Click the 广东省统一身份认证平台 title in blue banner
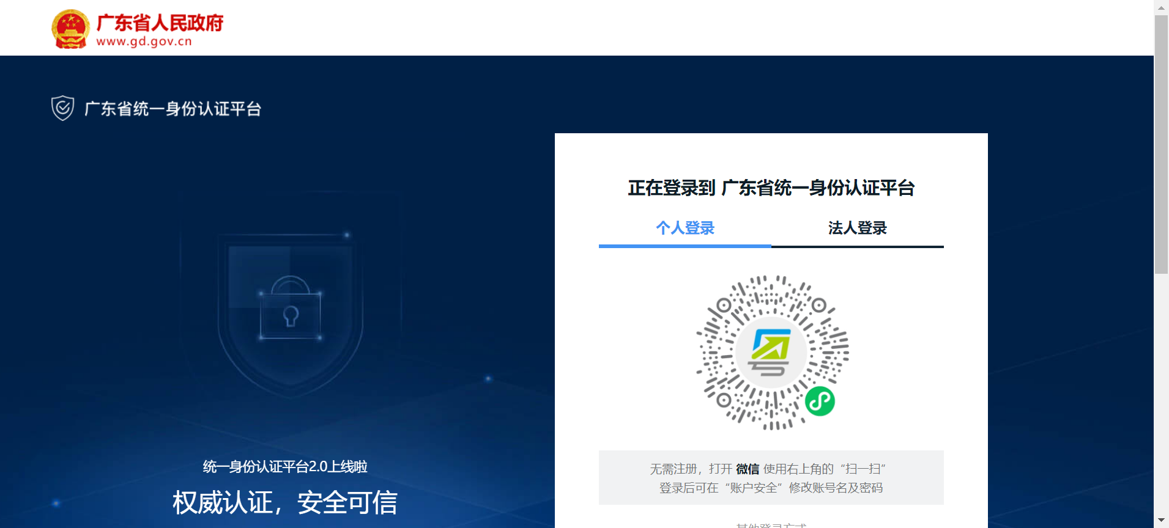This screenshot has height=528, width=1169. [173, 109]
